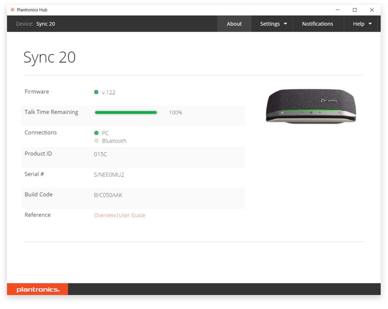Click the Sync 20 device name in header

coord(46,24)
